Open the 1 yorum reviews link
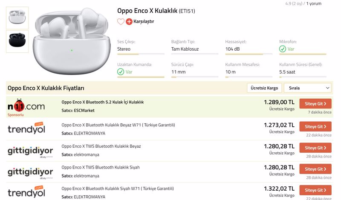Viewport: 341px width, 200px height. [x=314, y=3]
